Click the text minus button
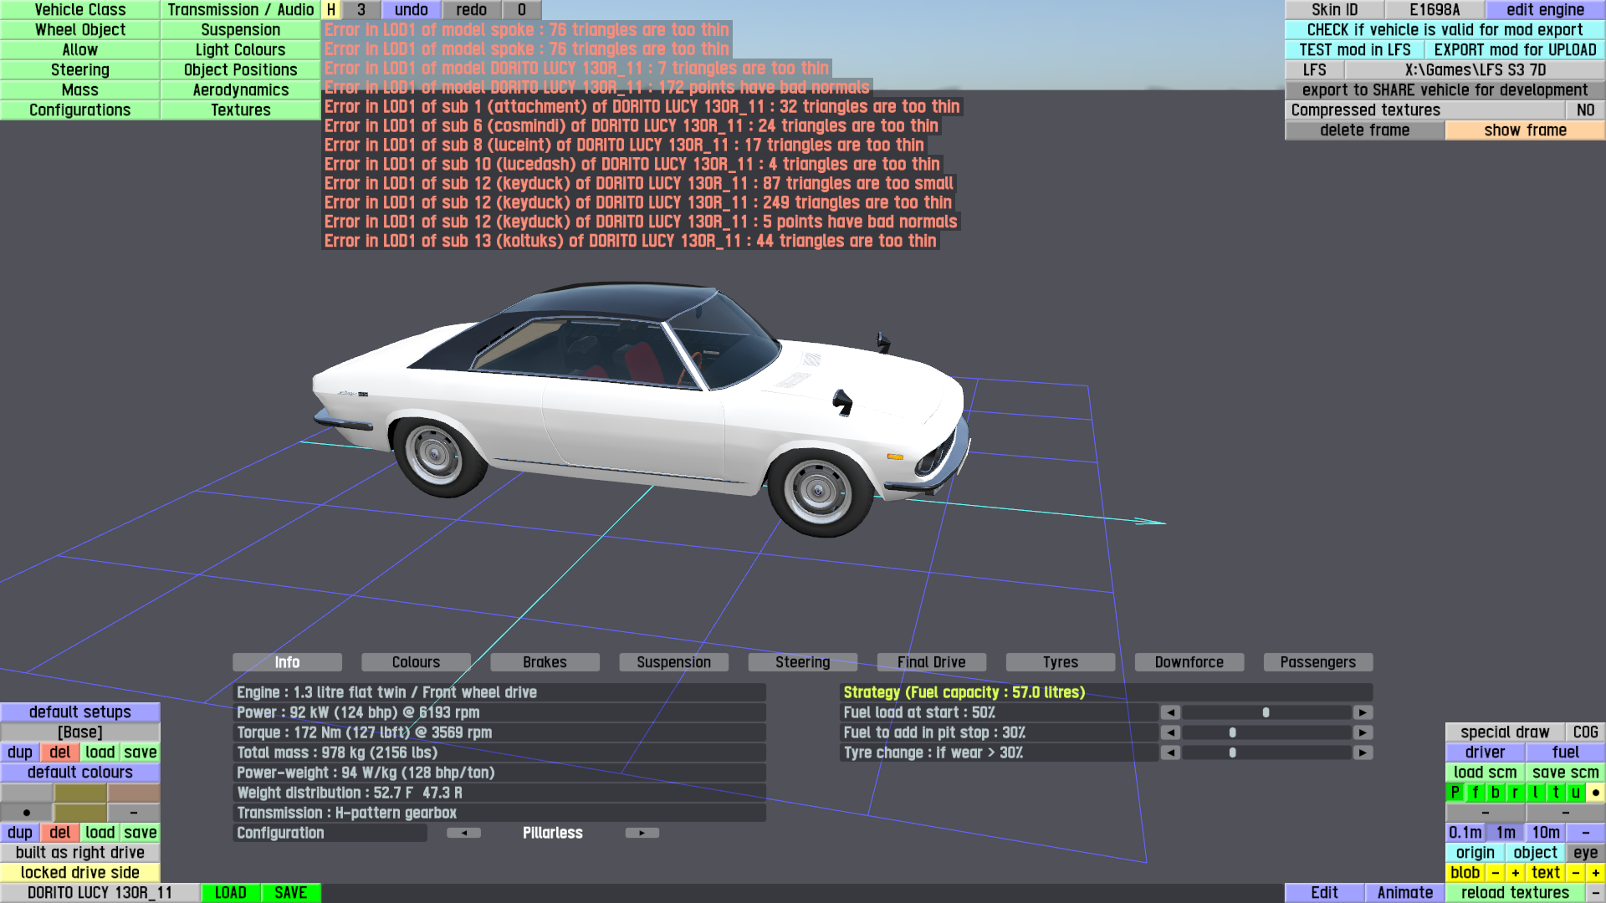The width and height of the screenshot is (1606, 903). 1575,873
